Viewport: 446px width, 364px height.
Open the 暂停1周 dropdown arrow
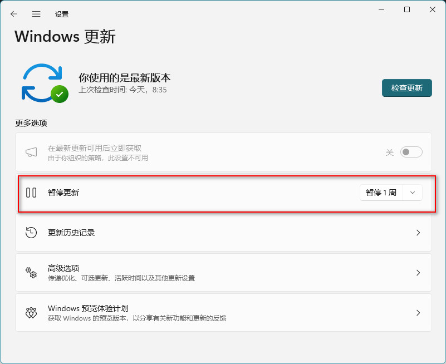click(413, 192)
